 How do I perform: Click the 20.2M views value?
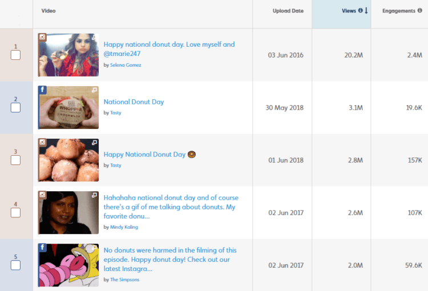pos(353,55)
